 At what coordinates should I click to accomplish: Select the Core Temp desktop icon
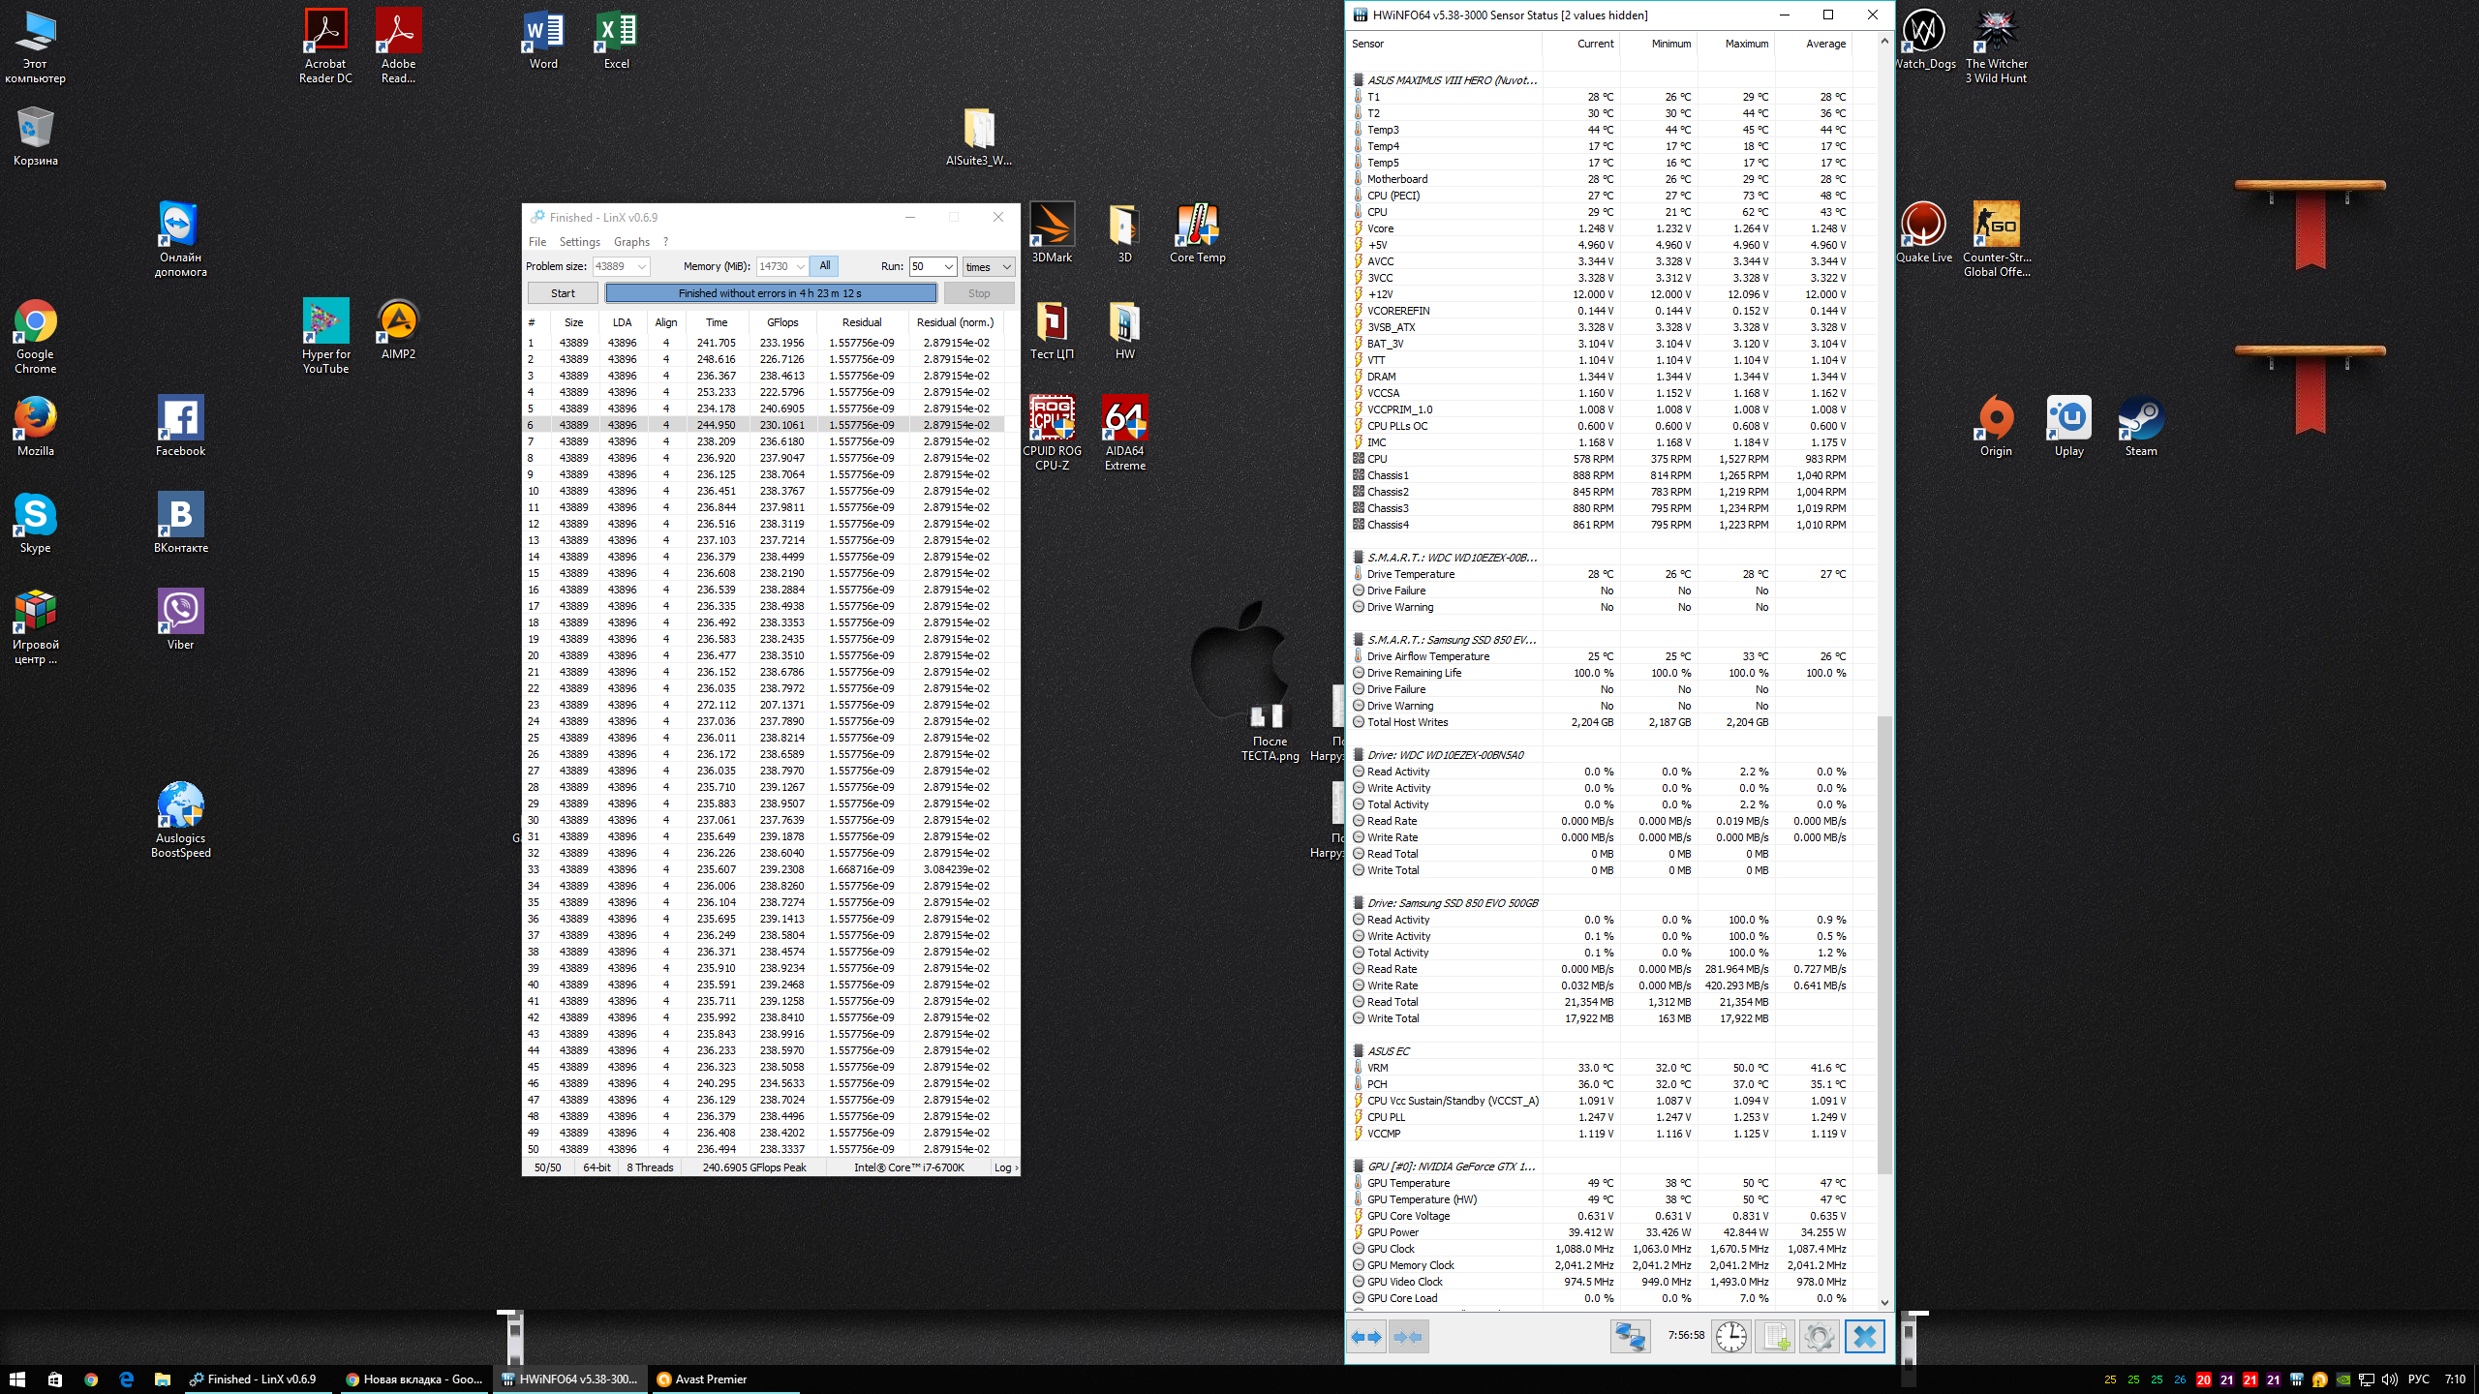coord(1198,233)
